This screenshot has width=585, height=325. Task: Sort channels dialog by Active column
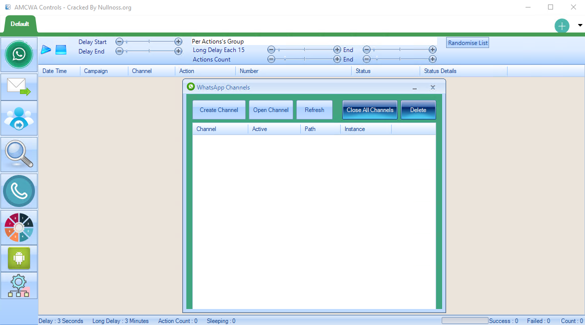tap(274, 129)
